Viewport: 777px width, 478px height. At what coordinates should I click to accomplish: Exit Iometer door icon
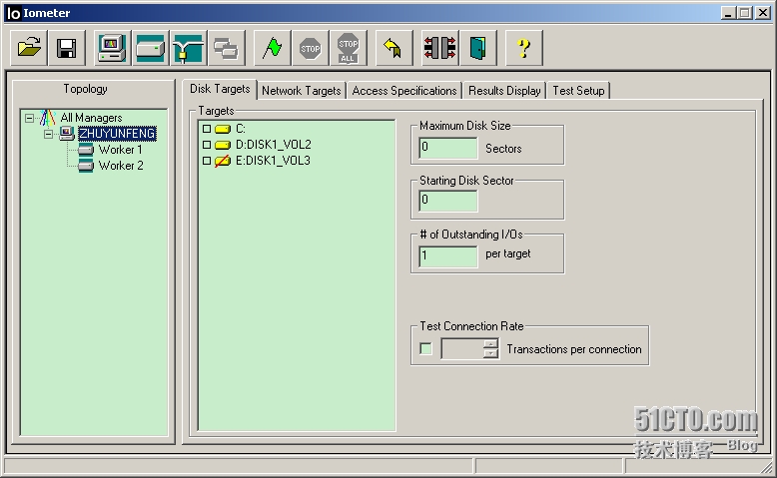tap(478, 48)
